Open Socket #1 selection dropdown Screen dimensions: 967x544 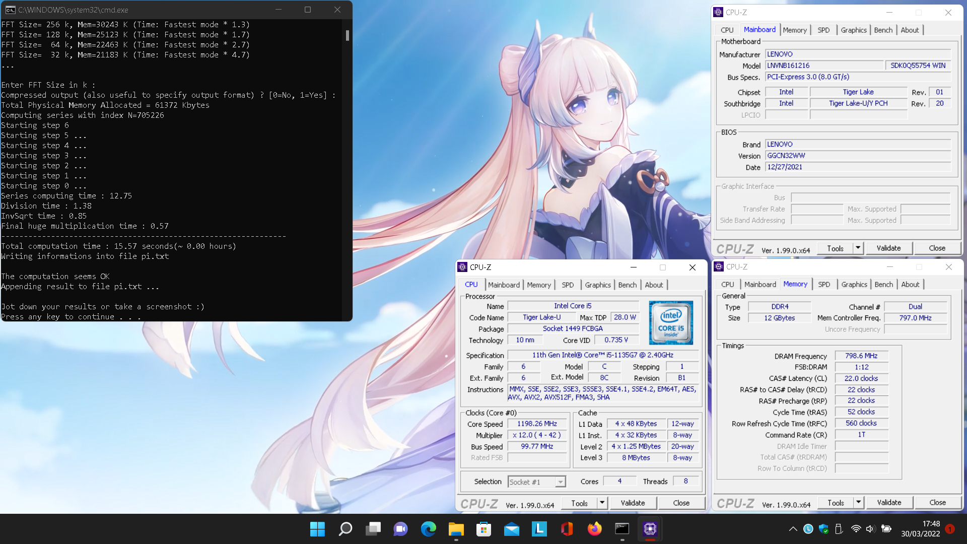[x=537, y=482]
